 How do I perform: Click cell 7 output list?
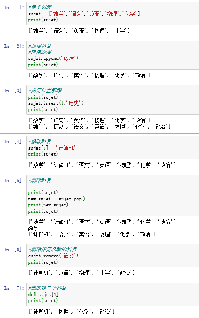[71, 312]
